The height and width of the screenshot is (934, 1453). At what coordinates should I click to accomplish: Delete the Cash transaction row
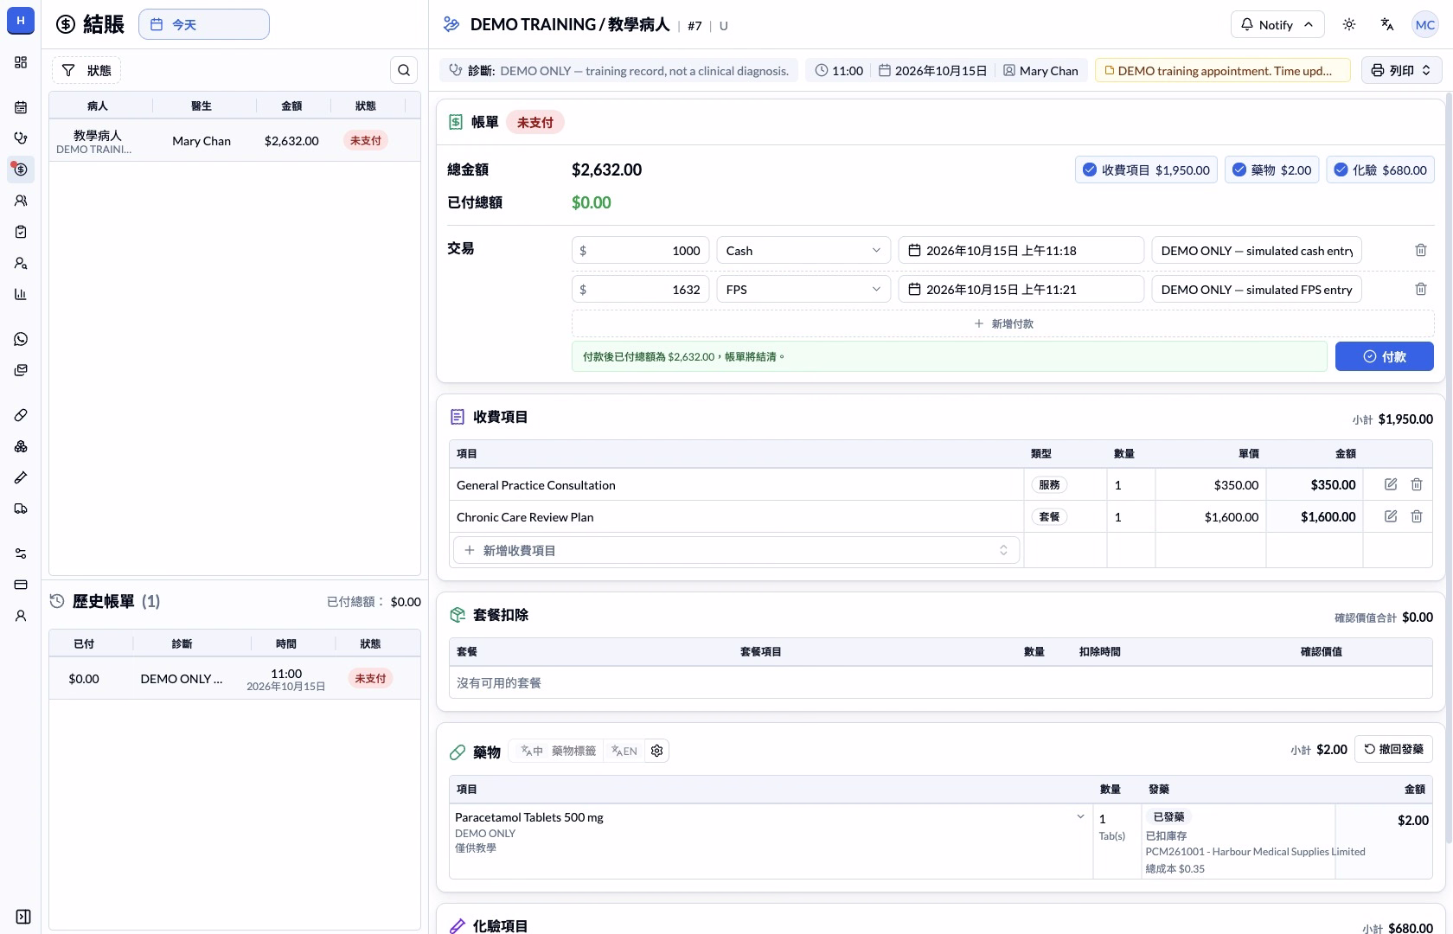click(1420, 250)
